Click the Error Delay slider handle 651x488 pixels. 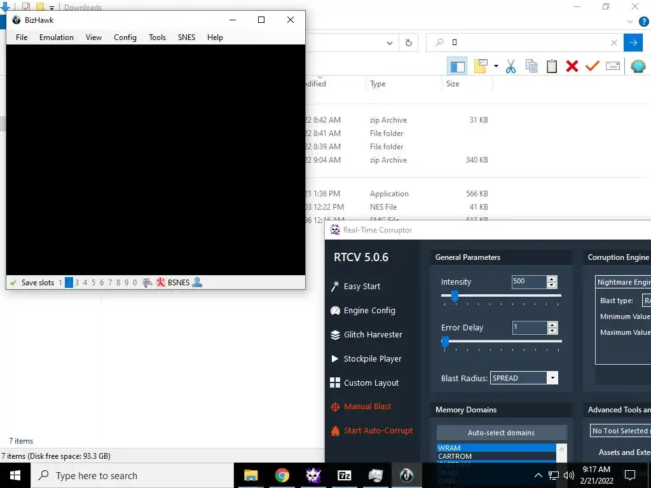(x=445, y=342)
